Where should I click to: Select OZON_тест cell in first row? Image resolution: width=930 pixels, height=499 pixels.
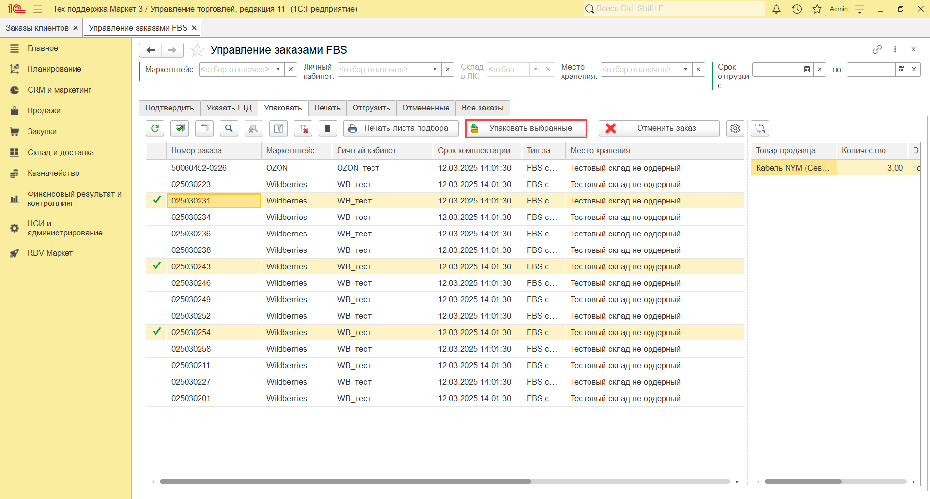(x=382, y=168)
